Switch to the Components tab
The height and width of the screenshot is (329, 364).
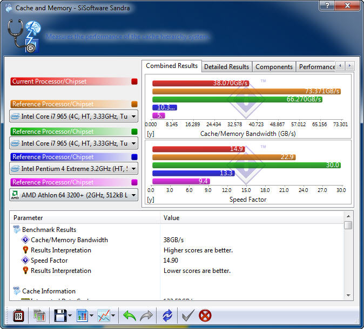tap(274, 67)
